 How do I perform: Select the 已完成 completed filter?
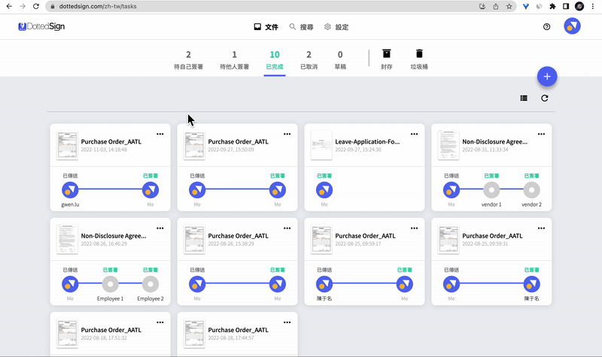275,60
